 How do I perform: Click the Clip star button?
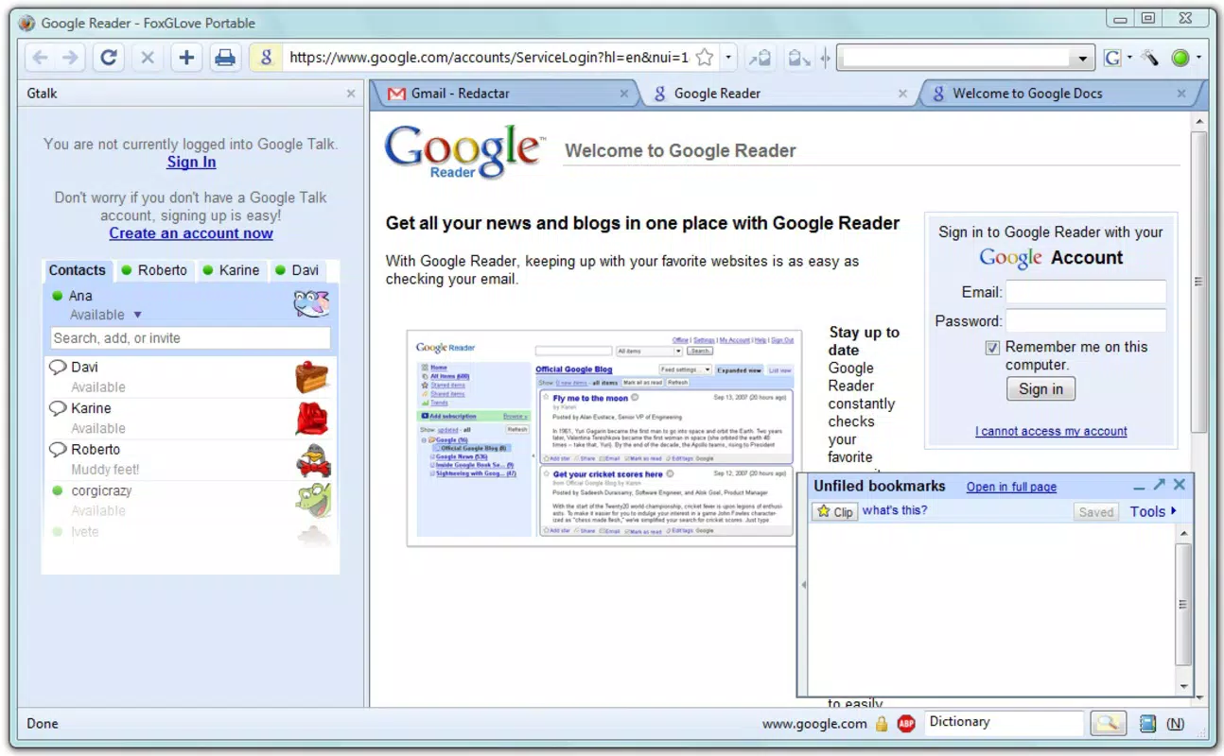coord(834,511)
